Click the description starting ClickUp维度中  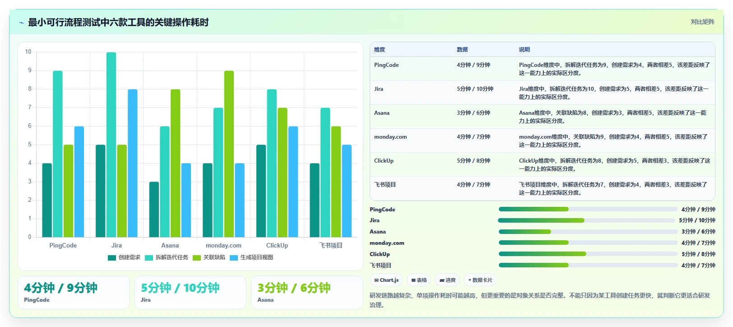pos(614,165)
